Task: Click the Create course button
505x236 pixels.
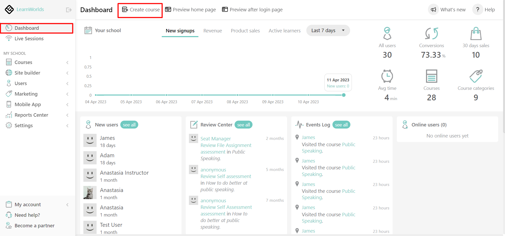Action: tap(141, 10)
